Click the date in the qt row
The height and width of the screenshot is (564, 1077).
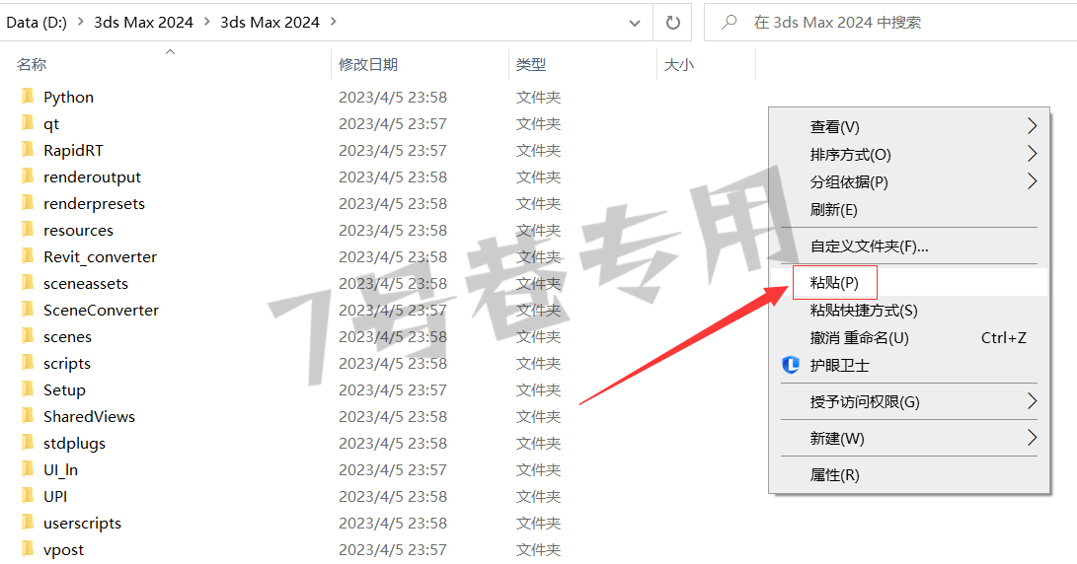click(393, 123)
